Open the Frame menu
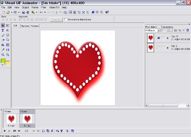 35,7
